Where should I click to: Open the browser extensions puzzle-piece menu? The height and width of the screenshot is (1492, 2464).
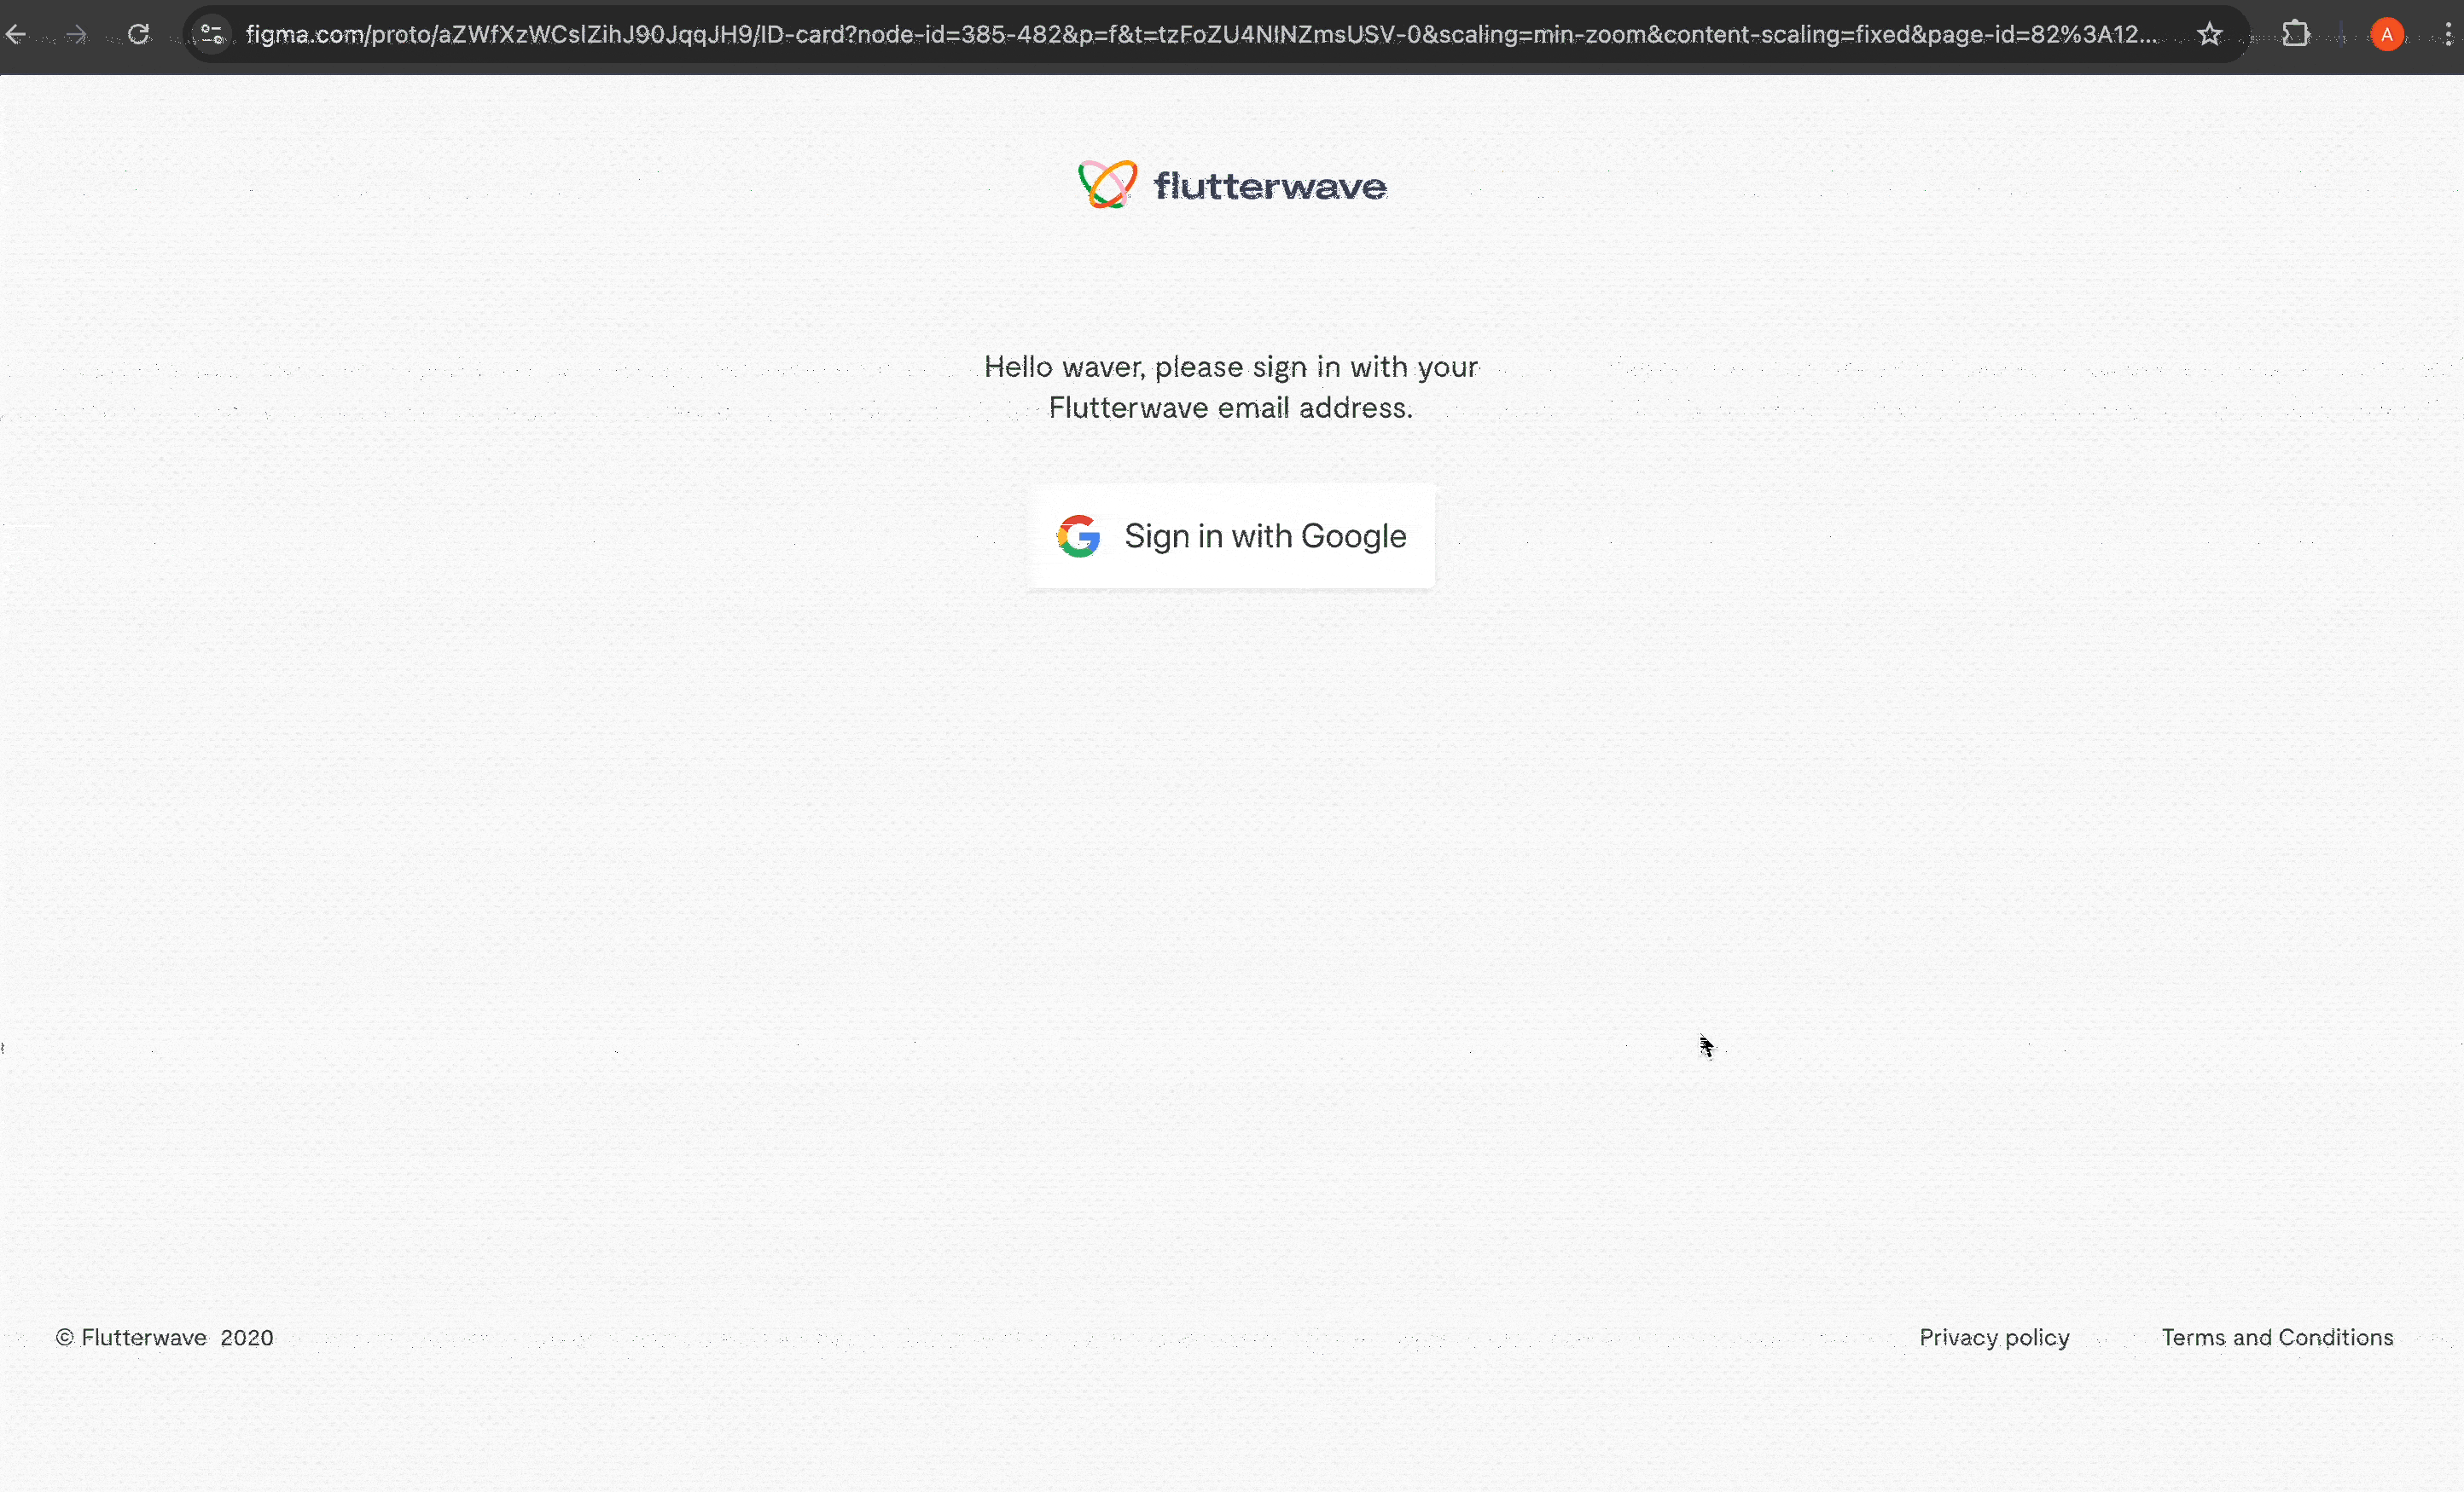click(2296, 34)
